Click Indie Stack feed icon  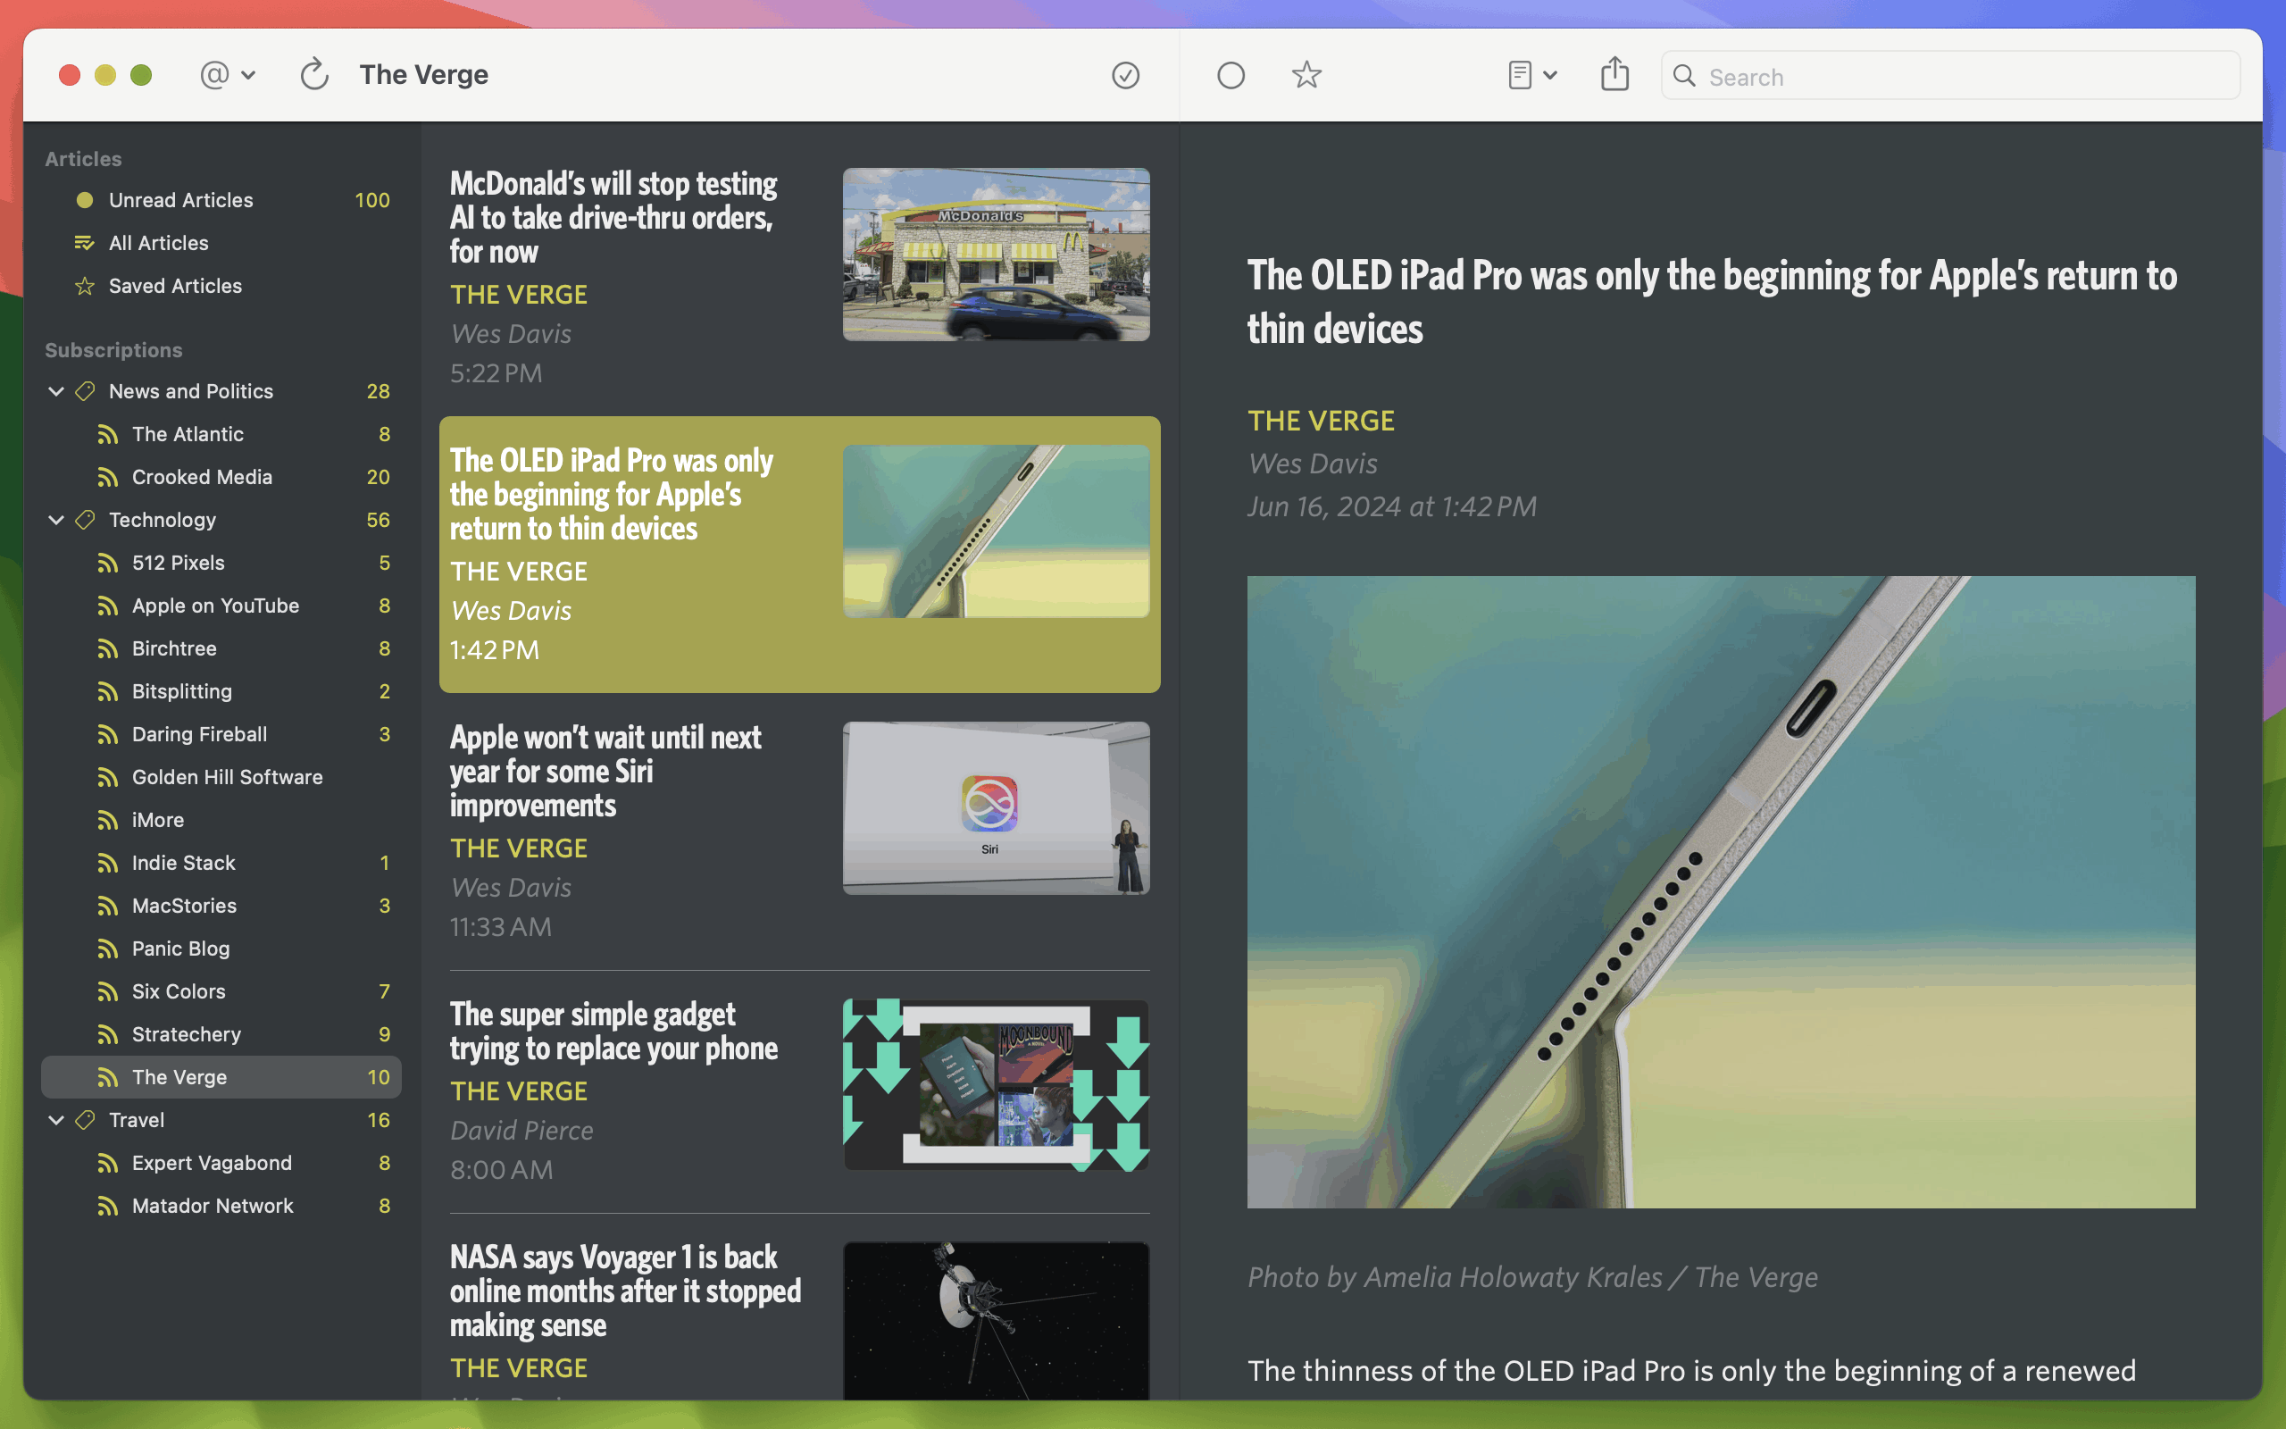click(108, 863)
